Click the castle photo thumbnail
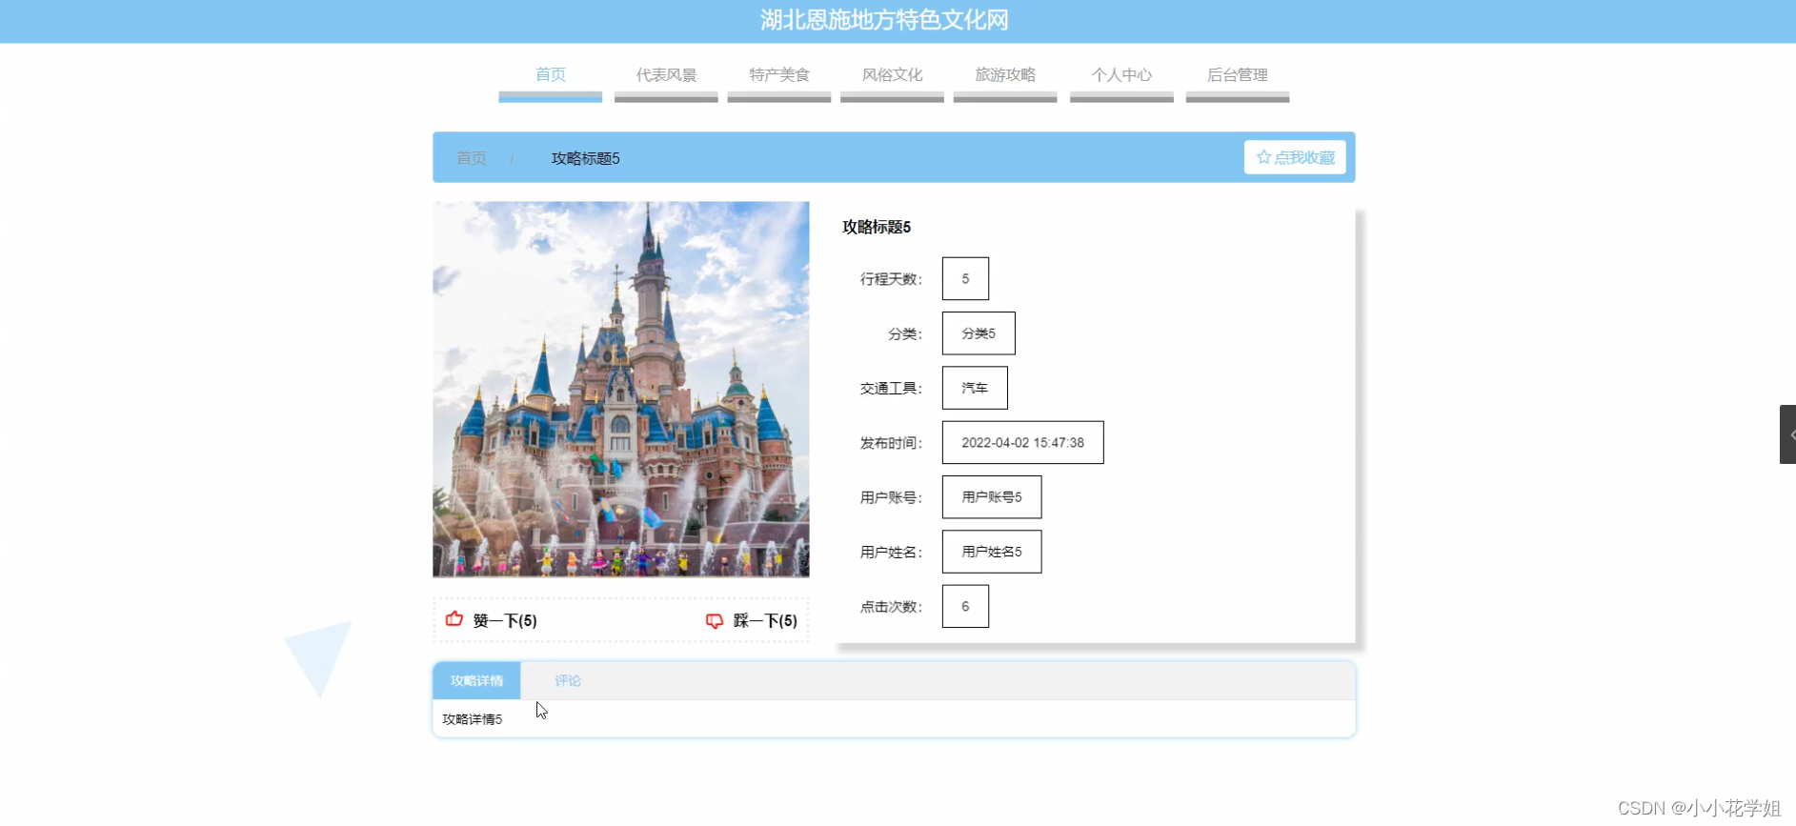Screen dimensions: 1796x826 pos(621,389)
